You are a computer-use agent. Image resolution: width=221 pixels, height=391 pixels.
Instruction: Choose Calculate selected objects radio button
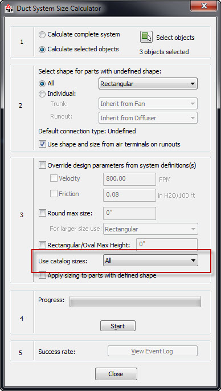point(42,50)
